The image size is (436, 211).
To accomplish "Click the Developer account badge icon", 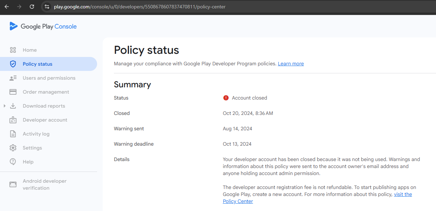I will [13, 120].
